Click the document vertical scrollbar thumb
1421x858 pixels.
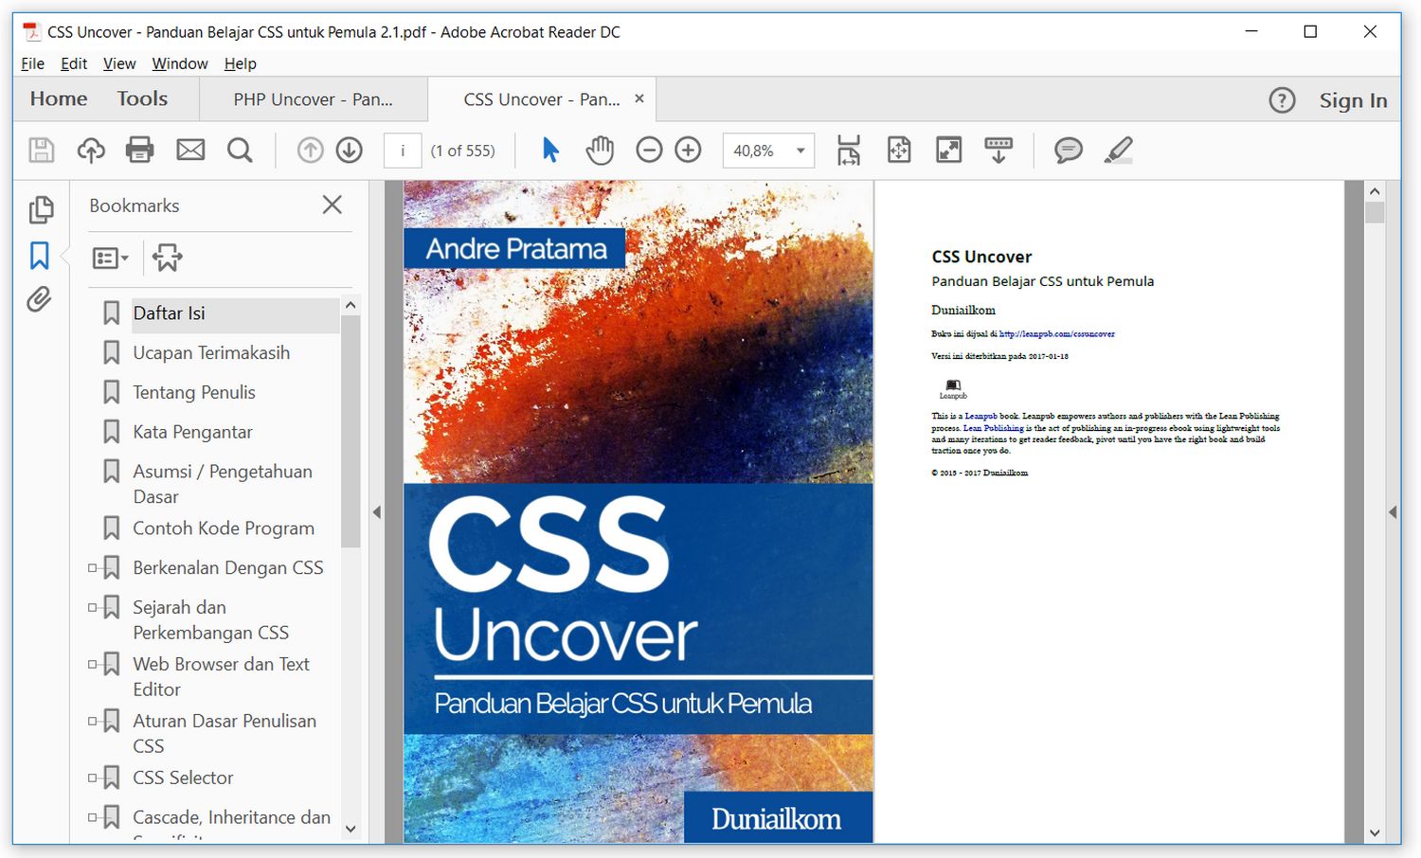1375,212
